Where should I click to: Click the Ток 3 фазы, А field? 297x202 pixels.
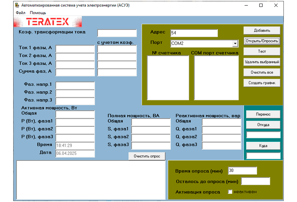pos(75,64)
